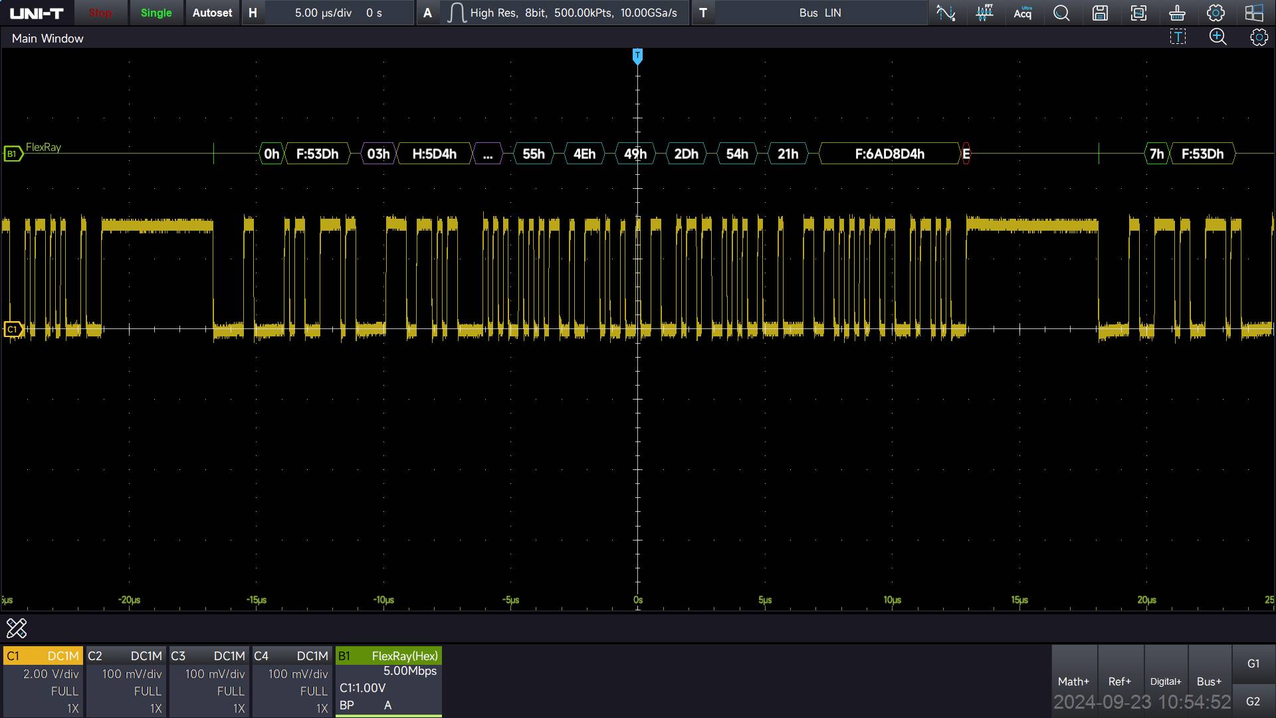
Task: Select the text annotation tool in Main Window
Action: (x=1178, y=37)
